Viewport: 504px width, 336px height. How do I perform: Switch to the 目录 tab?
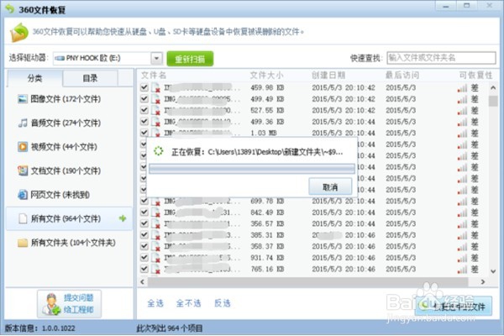click(x=90, y=78)
